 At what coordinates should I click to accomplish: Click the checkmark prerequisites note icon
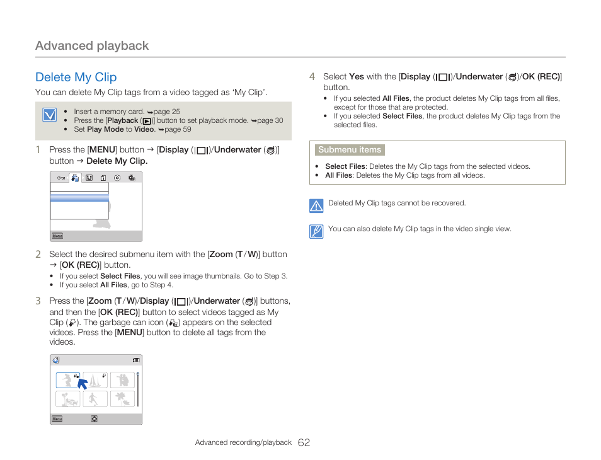pos(49,115)
